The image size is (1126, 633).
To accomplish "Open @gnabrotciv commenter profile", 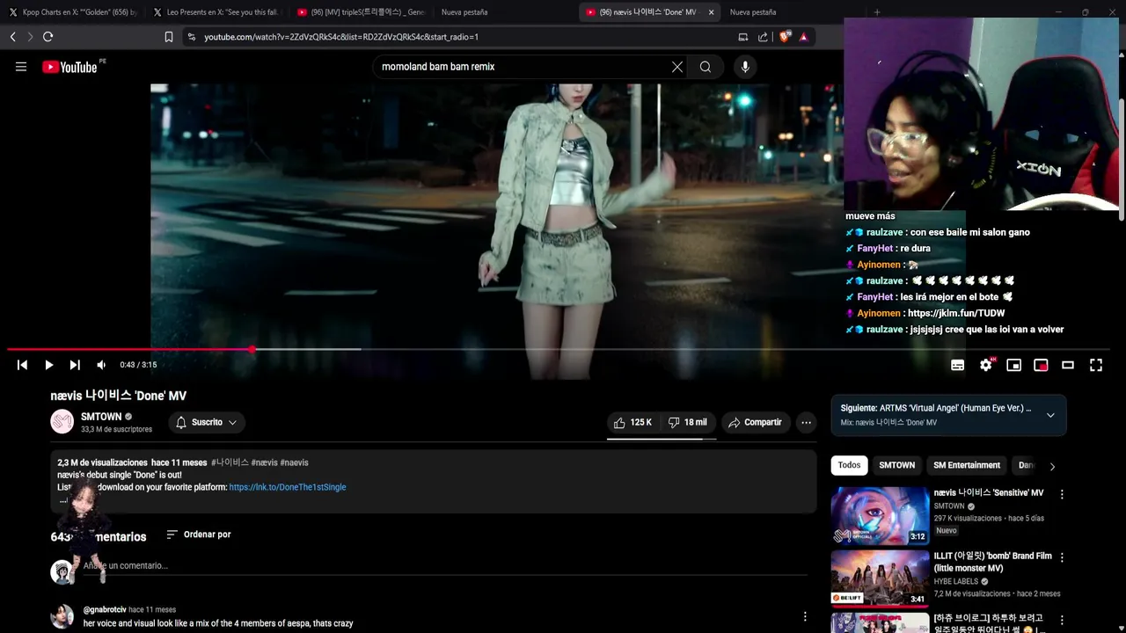I will click(x=104, y=609).
